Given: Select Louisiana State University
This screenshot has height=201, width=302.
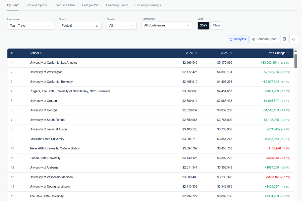Looking at the screenshot, I should pyautogui.click(x=47, y=139).
